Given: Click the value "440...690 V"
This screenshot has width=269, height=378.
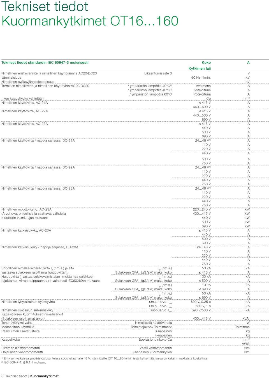Looking at the screenshot, I should pyautogui.click(x=202, y=107).
